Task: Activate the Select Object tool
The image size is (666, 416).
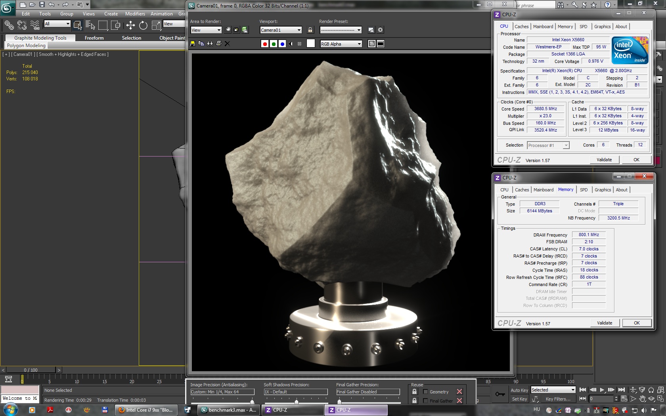Action: point(78,25)
